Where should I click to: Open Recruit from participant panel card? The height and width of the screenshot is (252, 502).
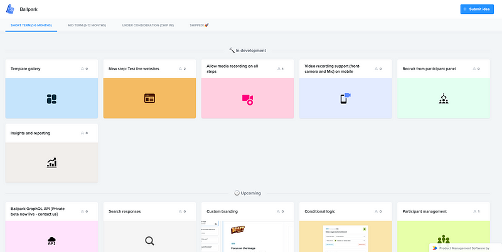[x=444, y=89]
